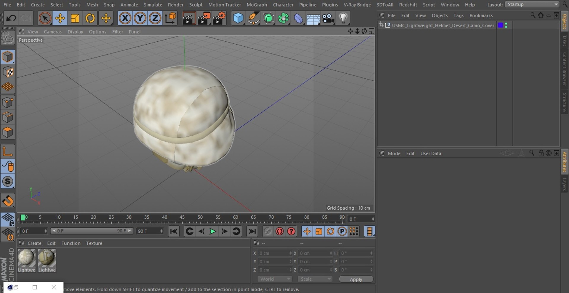This screenshot has height=293, width=569.
Task: Click the green timeline playhead marker
Action: point(23,218)
